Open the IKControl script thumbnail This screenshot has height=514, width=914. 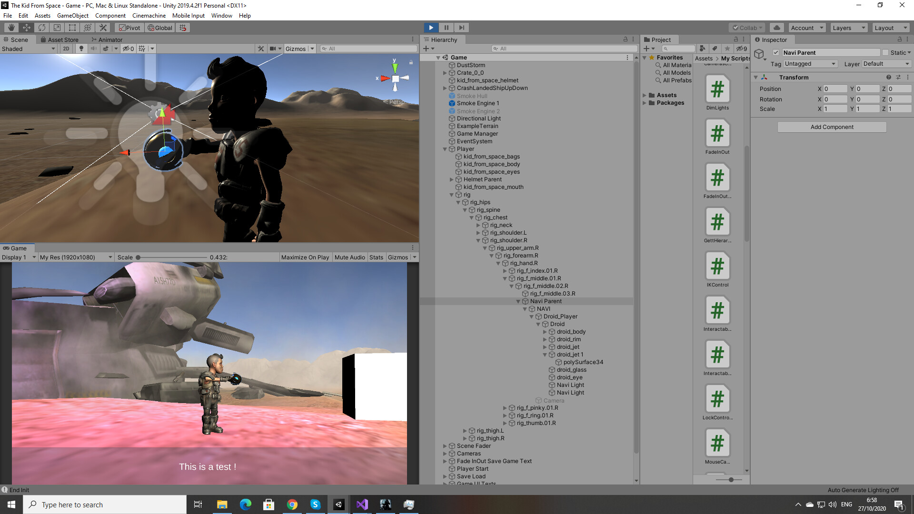pos(717,266)
